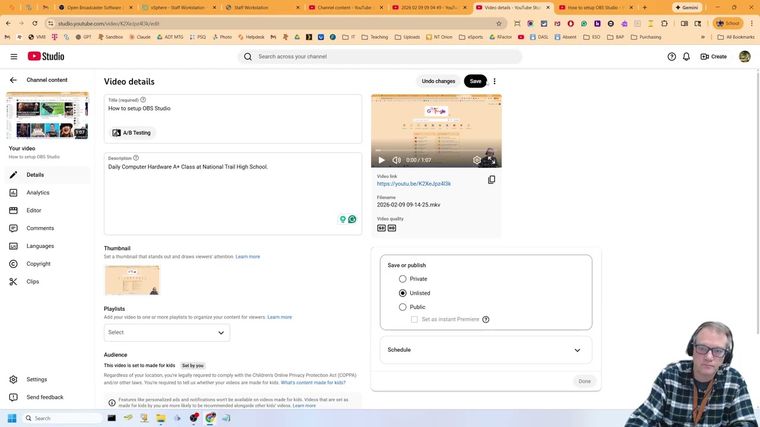Click Undo changes
Viewport: 760px width, 427px height.
[438, 81]
